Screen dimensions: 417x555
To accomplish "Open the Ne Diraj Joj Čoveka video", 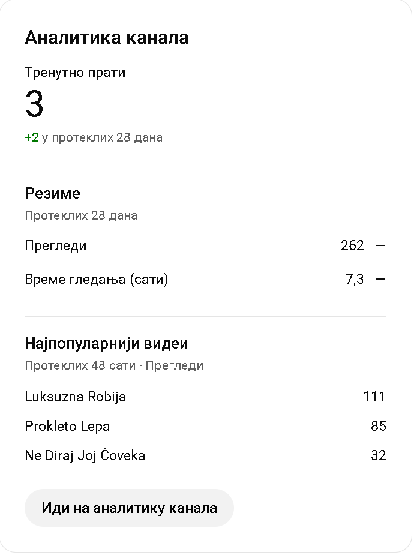I will coord(85,455).
